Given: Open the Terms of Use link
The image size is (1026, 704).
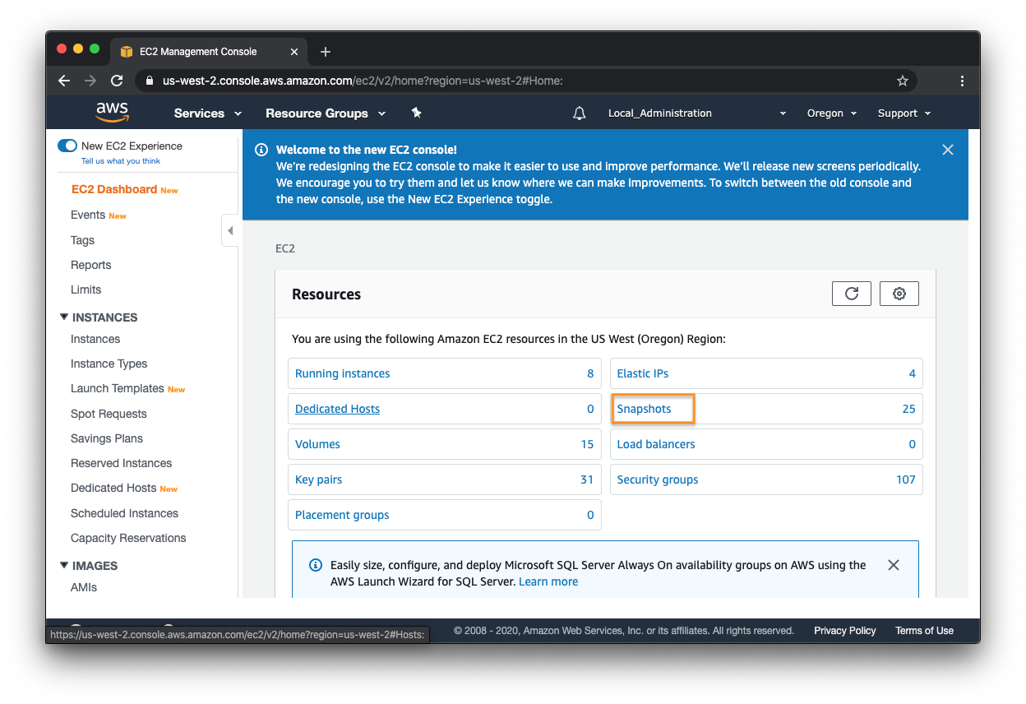Looking at the screenshot, I should [x=925, y=631].
